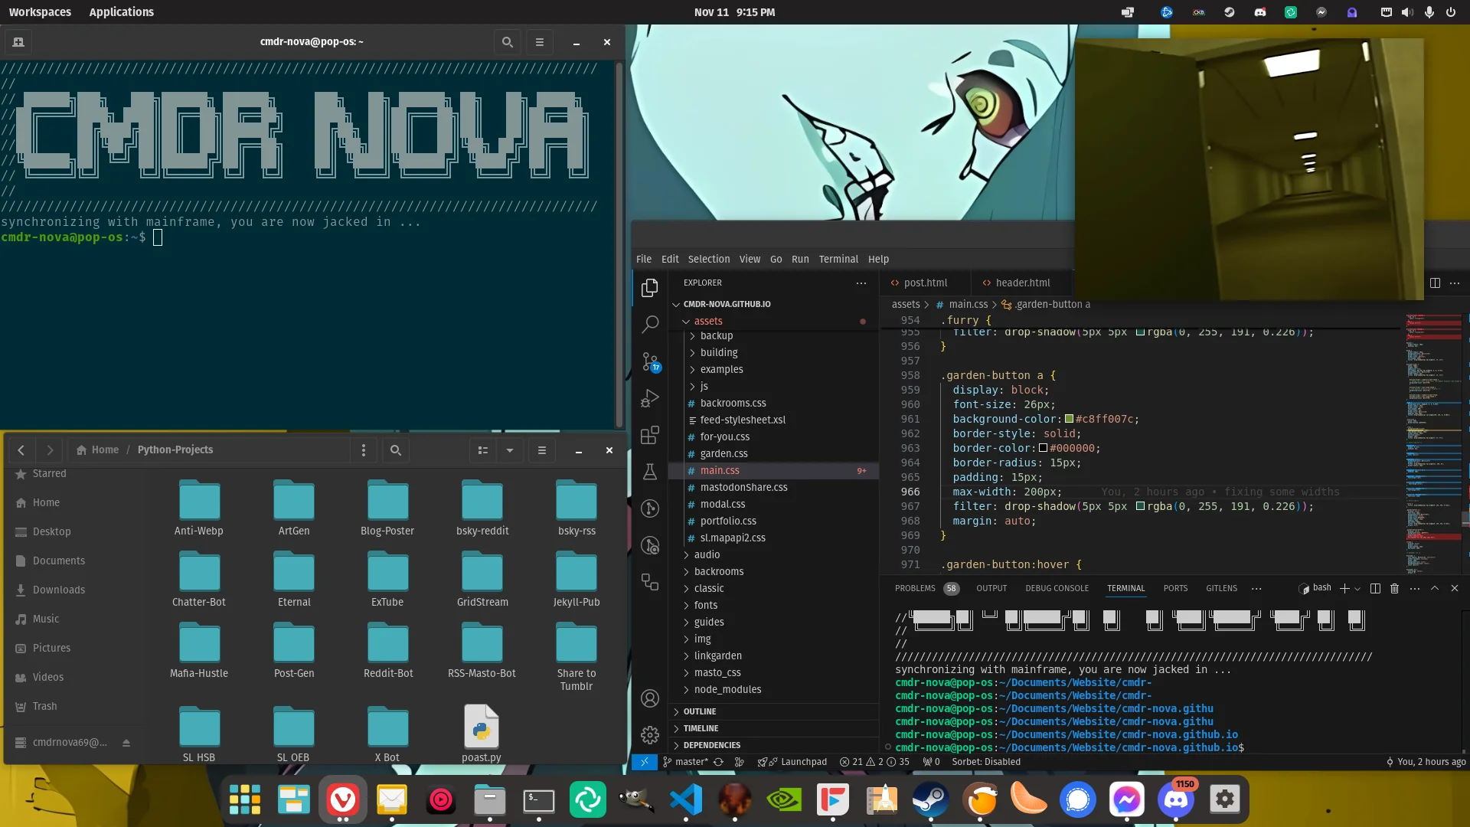The width and height of the screenshot is (1470, 827).
Task: Switch to the post.html editor tab
Action: coord(925,283)
